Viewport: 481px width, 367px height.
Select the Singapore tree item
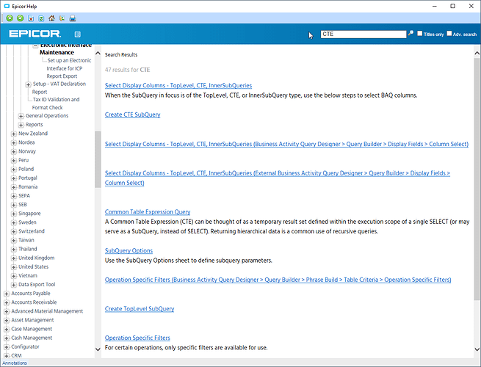pos(29,214)
